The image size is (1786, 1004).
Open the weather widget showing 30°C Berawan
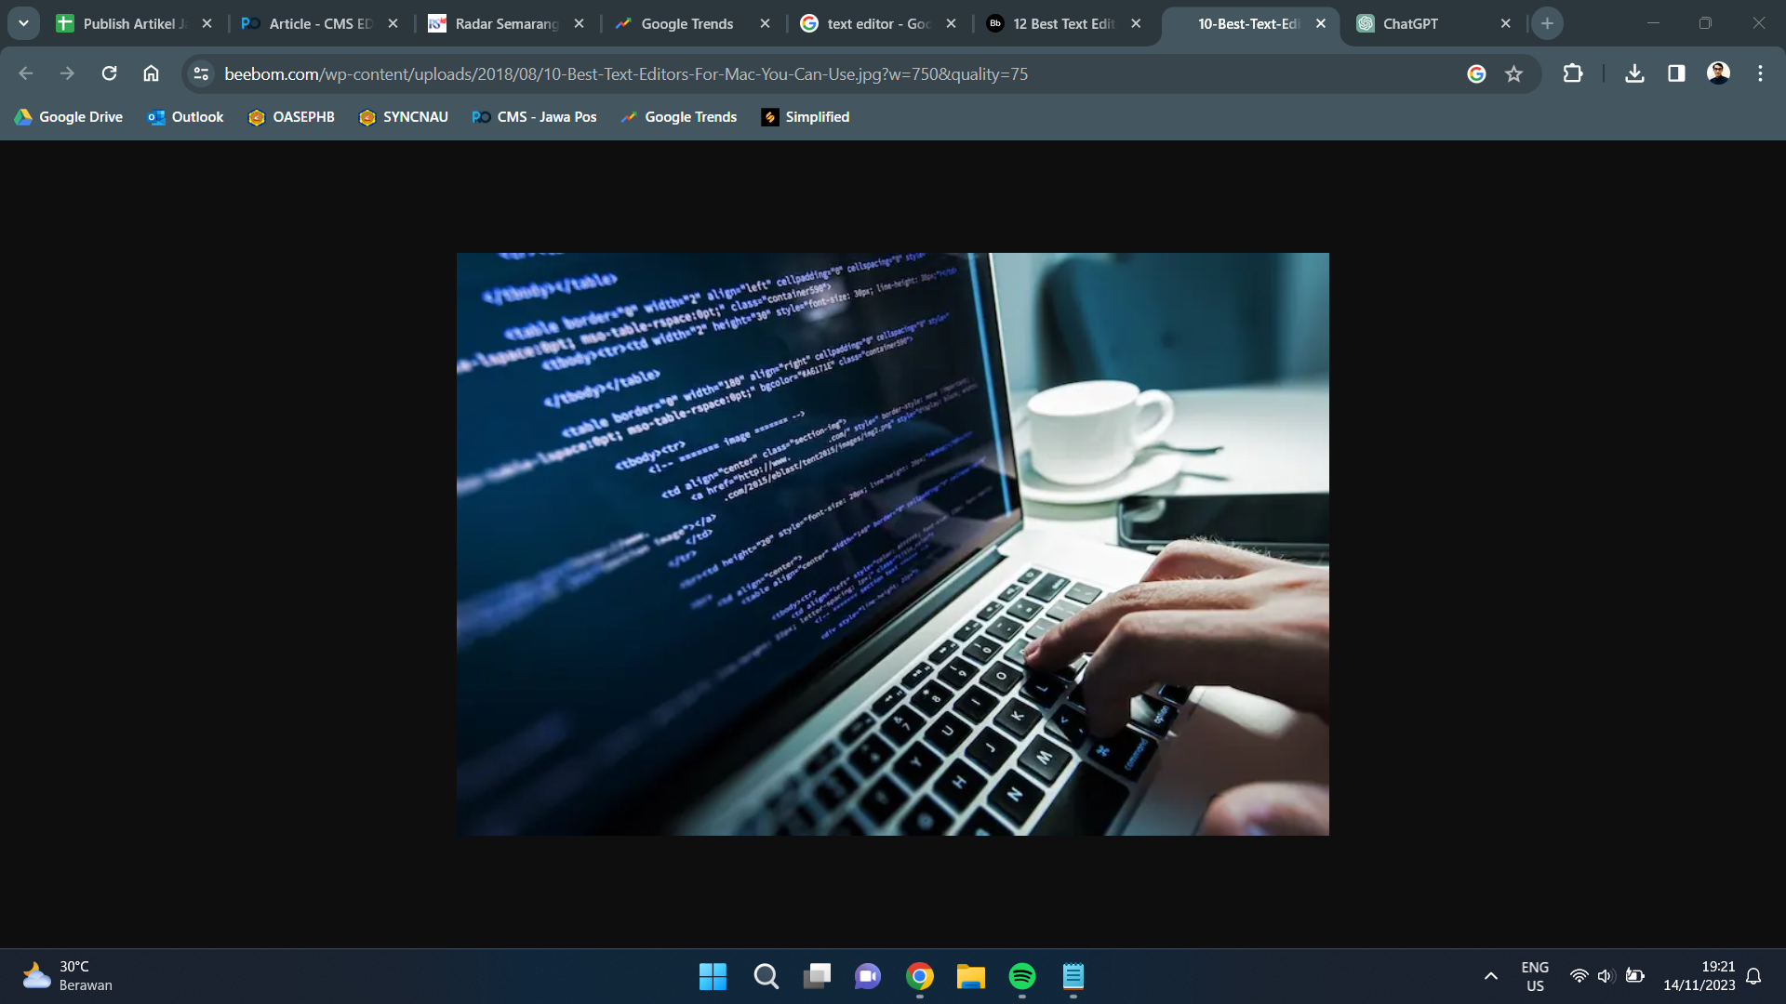pyautogui.click(x=65, y=974)
